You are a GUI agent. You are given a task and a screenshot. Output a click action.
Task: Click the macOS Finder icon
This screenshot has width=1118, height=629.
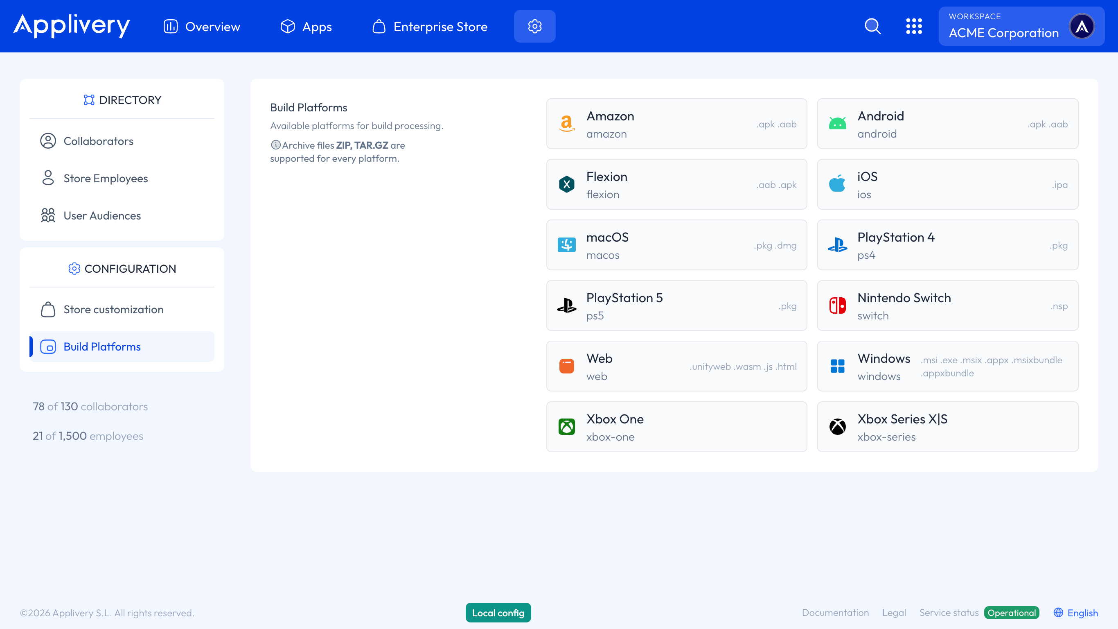567,245
